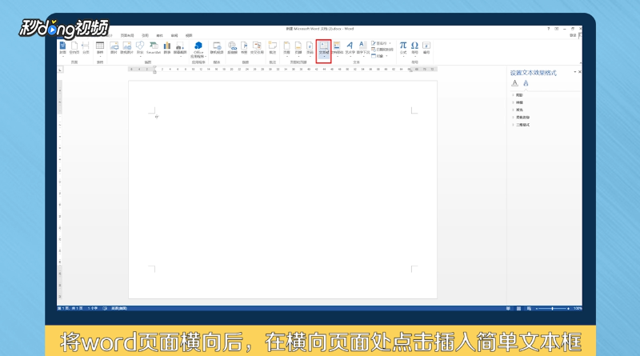Expand the Shadow (阴影) section
The width and height of the screenshot is (640, 356).
coord(518,95)
